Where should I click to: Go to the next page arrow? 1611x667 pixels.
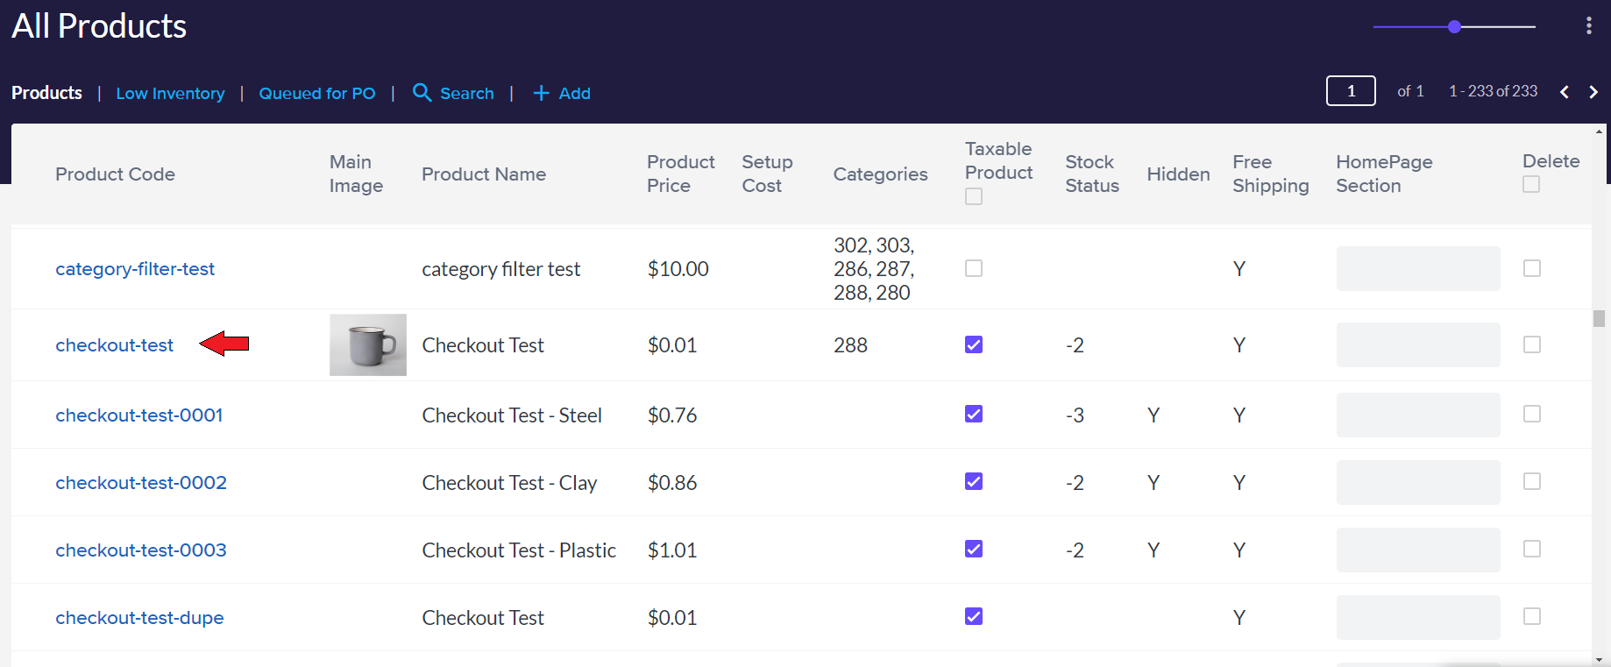point(1593,92)
